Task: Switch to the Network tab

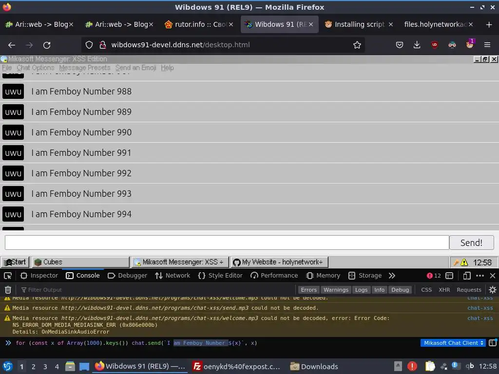Action: click(173, 276)
